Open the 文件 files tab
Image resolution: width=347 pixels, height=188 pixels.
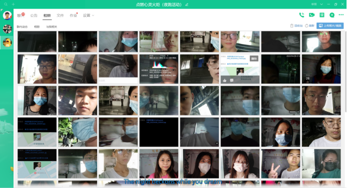click(60, 15)
